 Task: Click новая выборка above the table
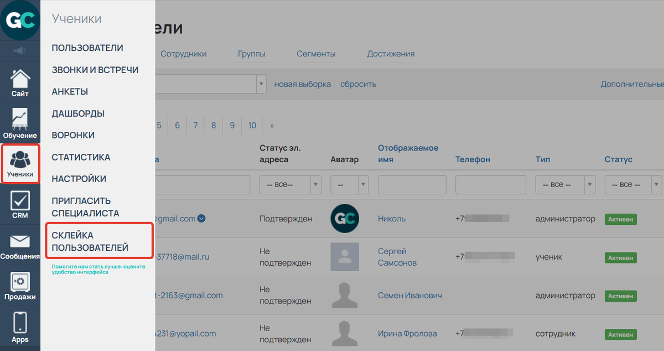tap(303, 84)
